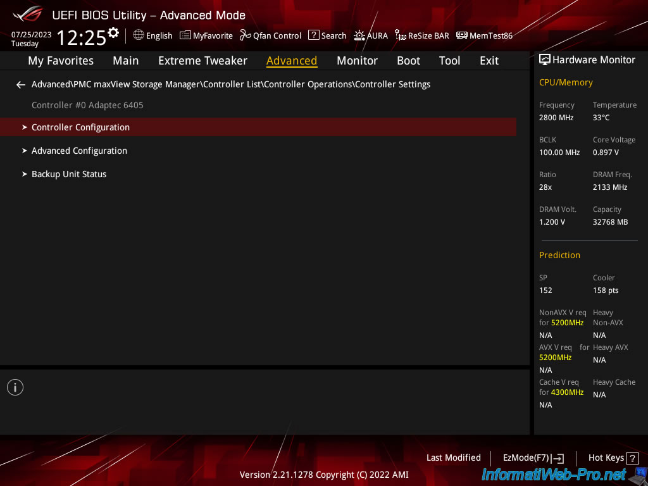Open the Extreme Tweaker tab
The height and width of the screenshot is (486, 648).
203,61
